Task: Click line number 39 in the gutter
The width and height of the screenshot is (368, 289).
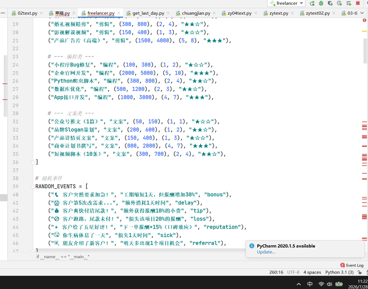Action: [16, 187]
